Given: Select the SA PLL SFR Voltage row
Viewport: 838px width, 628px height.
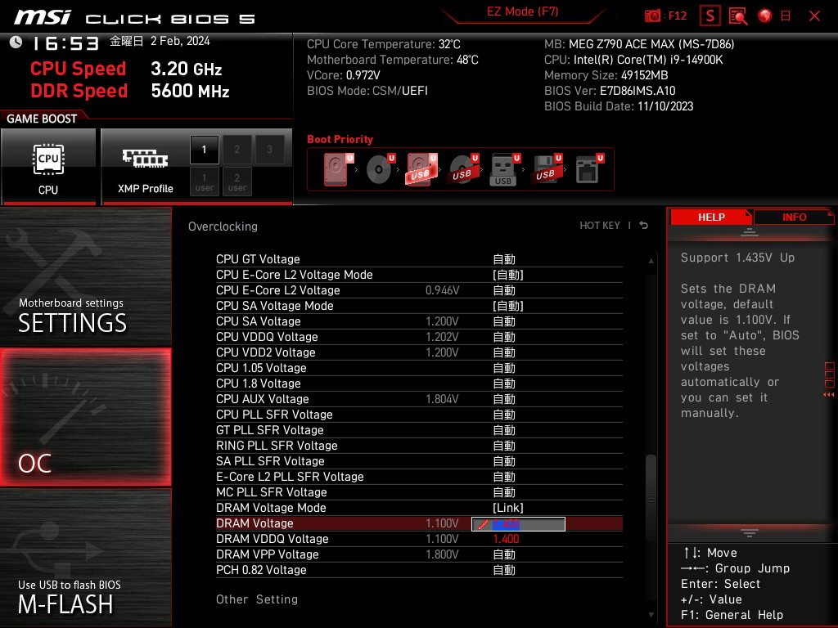Looking at the screenshot, I should click(x=419, y=461).
